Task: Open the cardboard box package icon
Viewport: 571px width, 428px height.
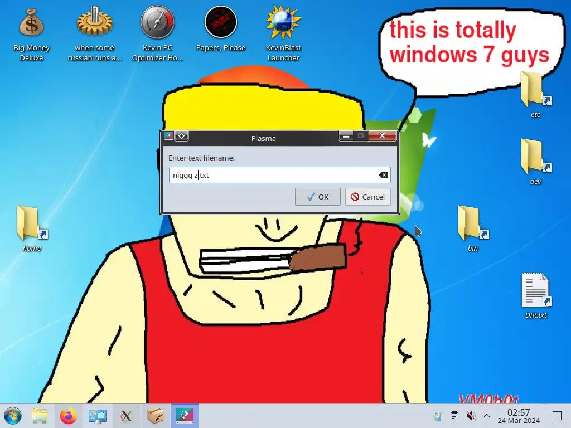Action: click(x=156, y=416)
